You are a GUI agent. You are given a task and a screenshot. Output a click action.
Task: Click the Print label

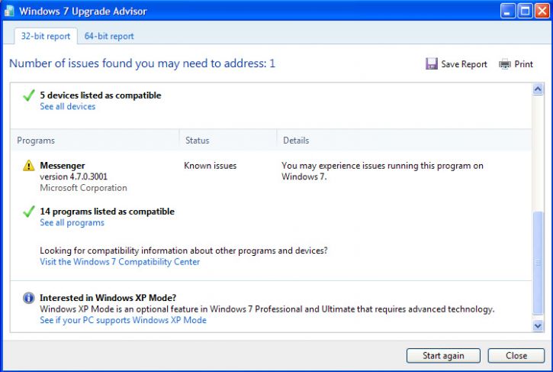point(523,64)
